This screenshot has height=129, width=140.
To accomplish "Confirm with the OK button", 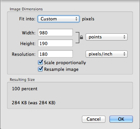I will point(121,119).
